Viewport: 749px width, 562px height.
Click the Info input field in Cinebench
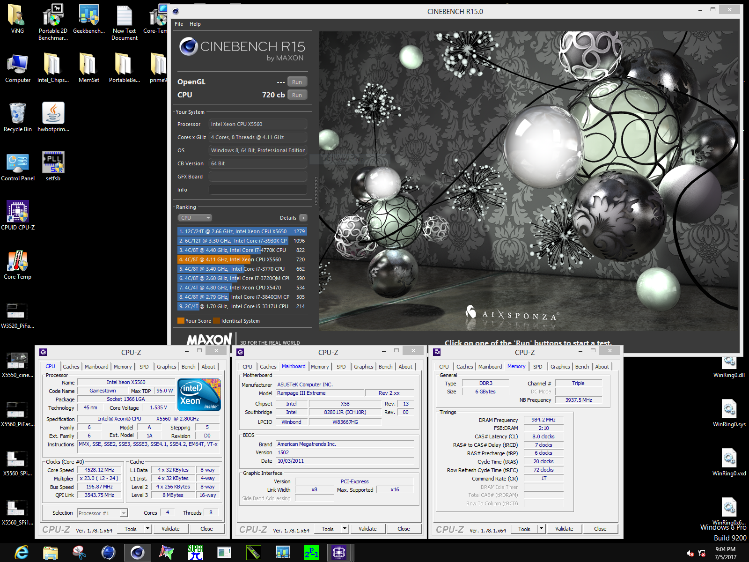click(x=258, y=190)
